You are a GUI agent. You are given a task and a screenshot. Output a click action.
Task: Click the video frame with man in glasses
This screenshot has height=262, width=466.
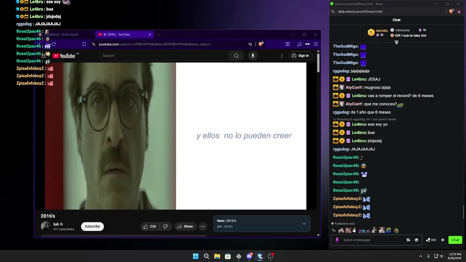(x=110, y=136)
